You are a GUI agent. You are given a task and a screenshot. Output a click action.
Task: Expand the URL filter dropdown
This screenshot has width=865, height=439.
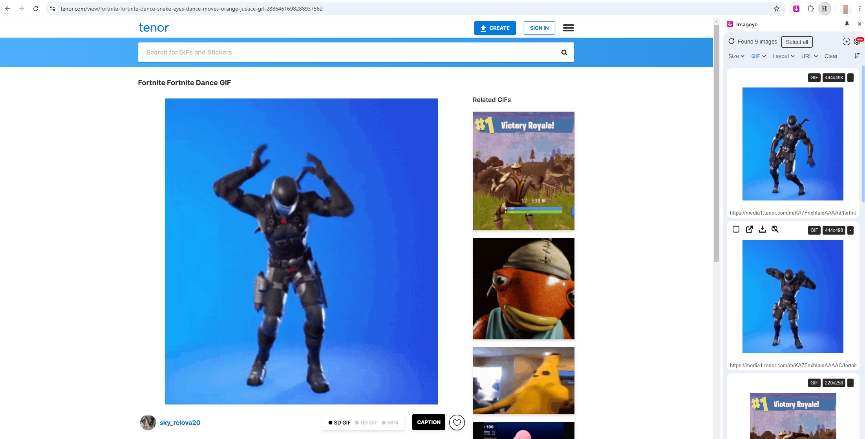pos(809,56)
